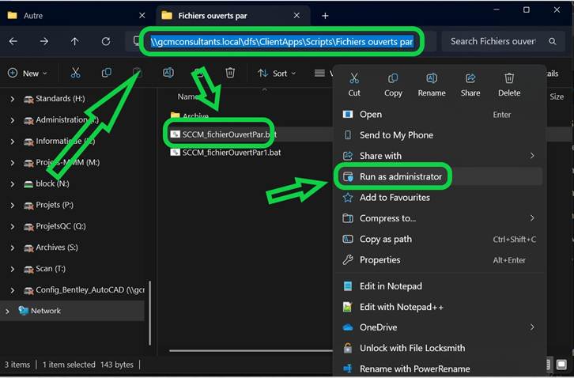Viewport: 574px width, 378px height.
Task: Close the Autre tab
Action: pos(142,15)
